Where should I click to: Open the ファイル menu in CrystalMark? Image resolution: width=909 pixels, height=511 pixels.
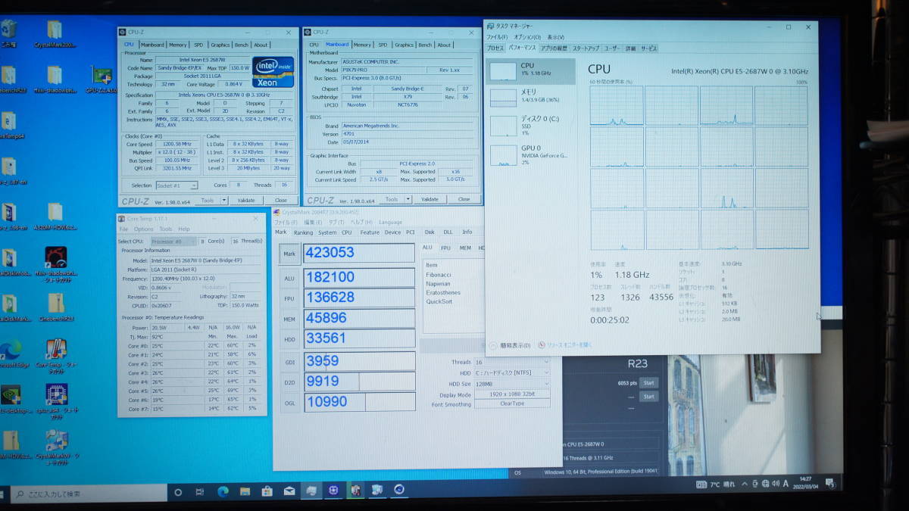[x=286, y=223]
